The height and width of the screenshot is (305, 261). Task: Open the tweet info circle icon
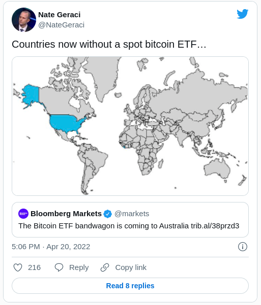243,247
